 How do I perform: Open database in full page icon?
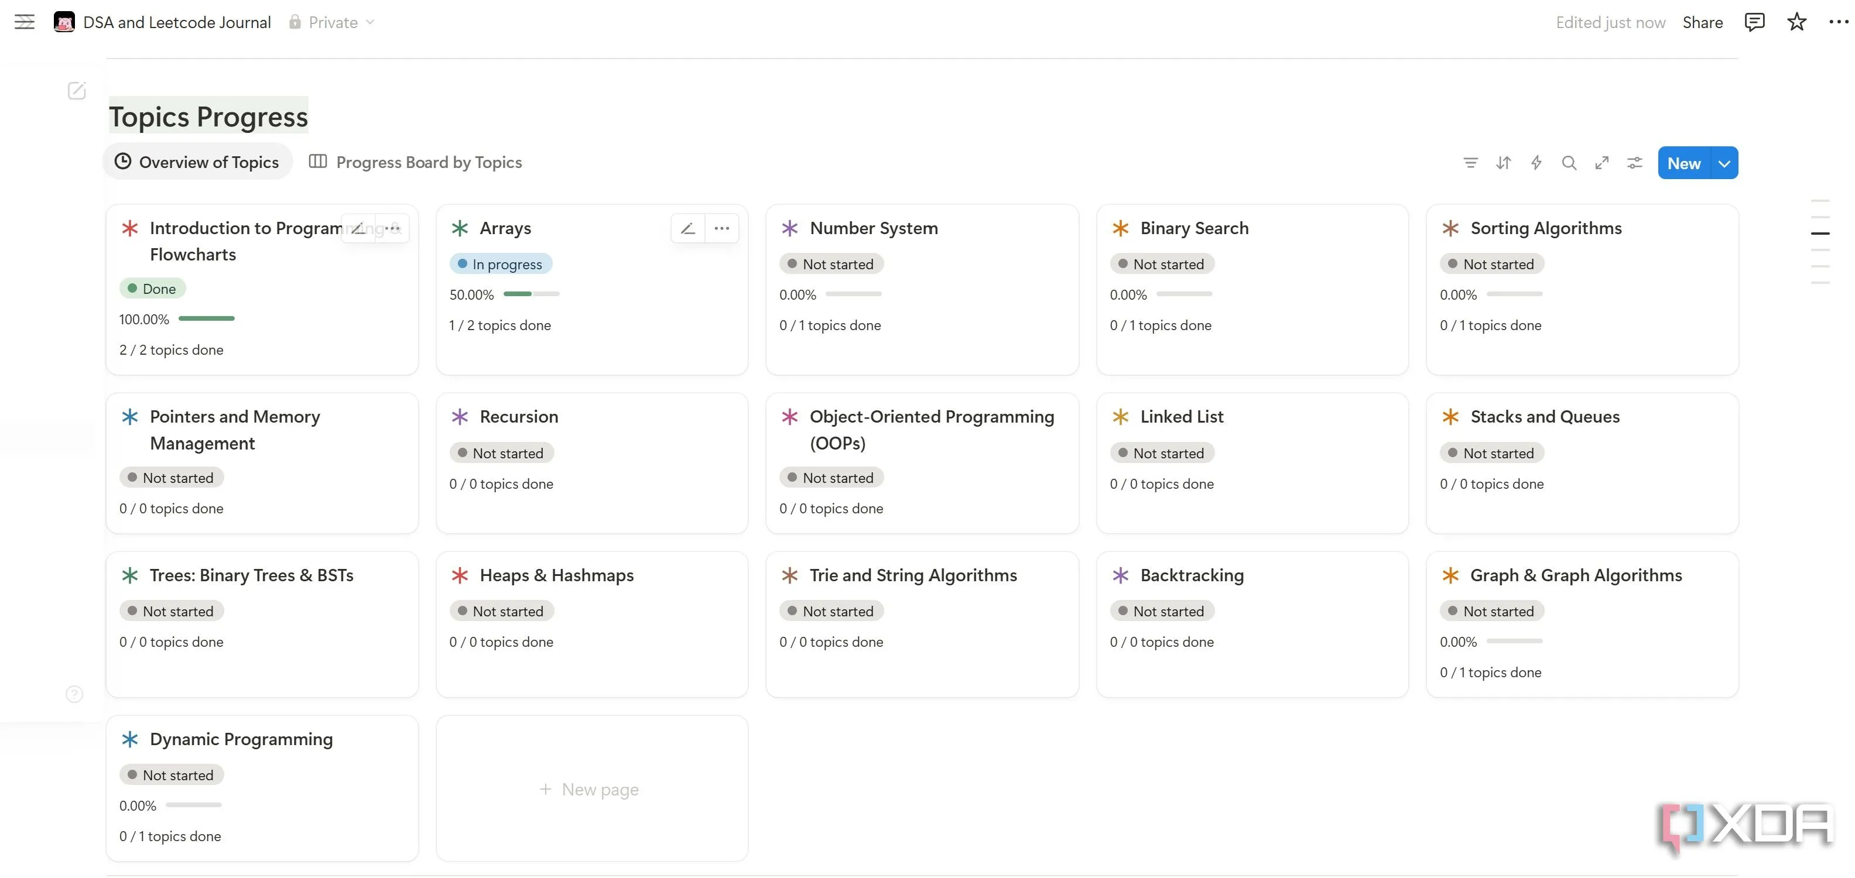[x=1601, y=163]
